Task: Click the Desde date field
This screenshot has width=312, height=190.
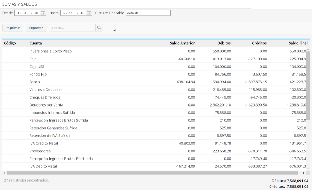Action: [27, 13]
